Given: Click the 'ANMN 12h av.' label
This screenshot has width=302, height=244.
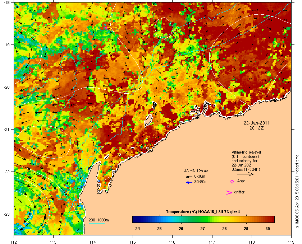Looking at the screenshot, I should [196, 171].
